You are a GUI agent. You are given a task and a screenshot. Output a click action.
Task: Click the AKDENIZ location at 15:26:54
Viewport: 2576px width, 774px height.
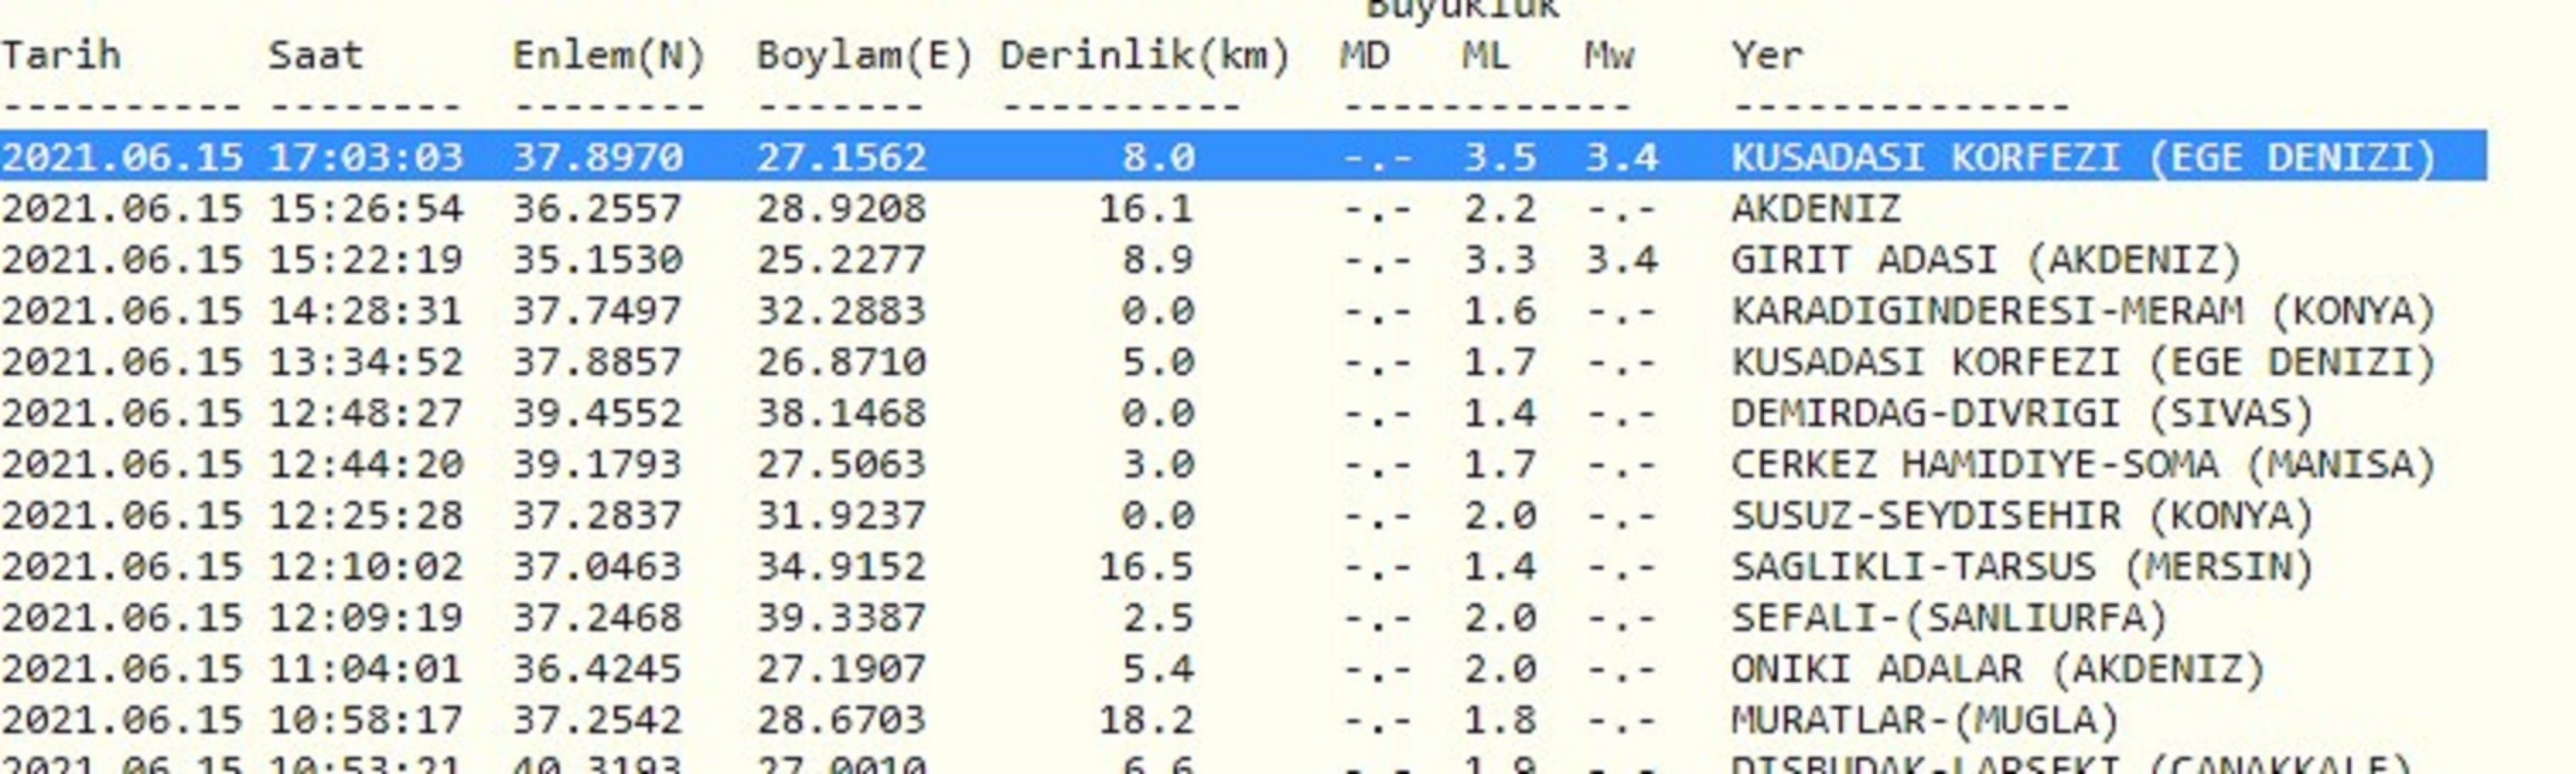(x=1816, y=209)
